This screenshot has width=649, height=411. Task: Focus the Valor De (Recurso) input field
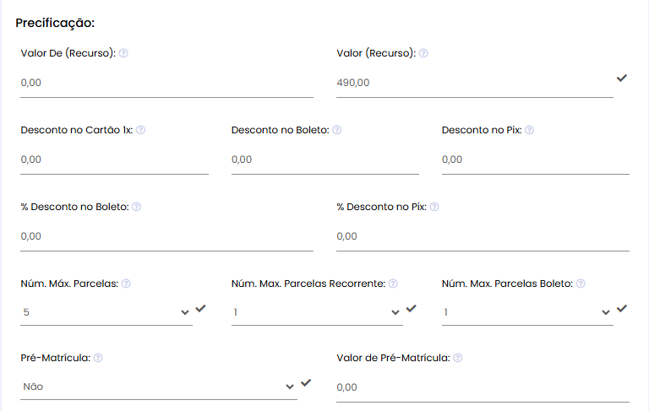(x=166, y=83)
